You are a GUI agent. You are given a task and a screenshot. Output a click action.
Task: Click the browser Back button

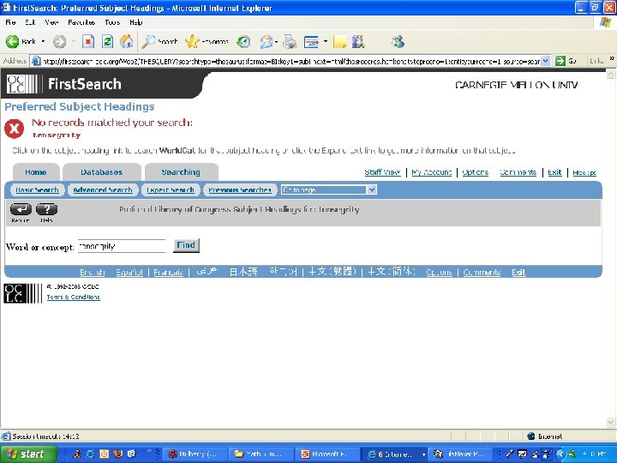[21, 41]
